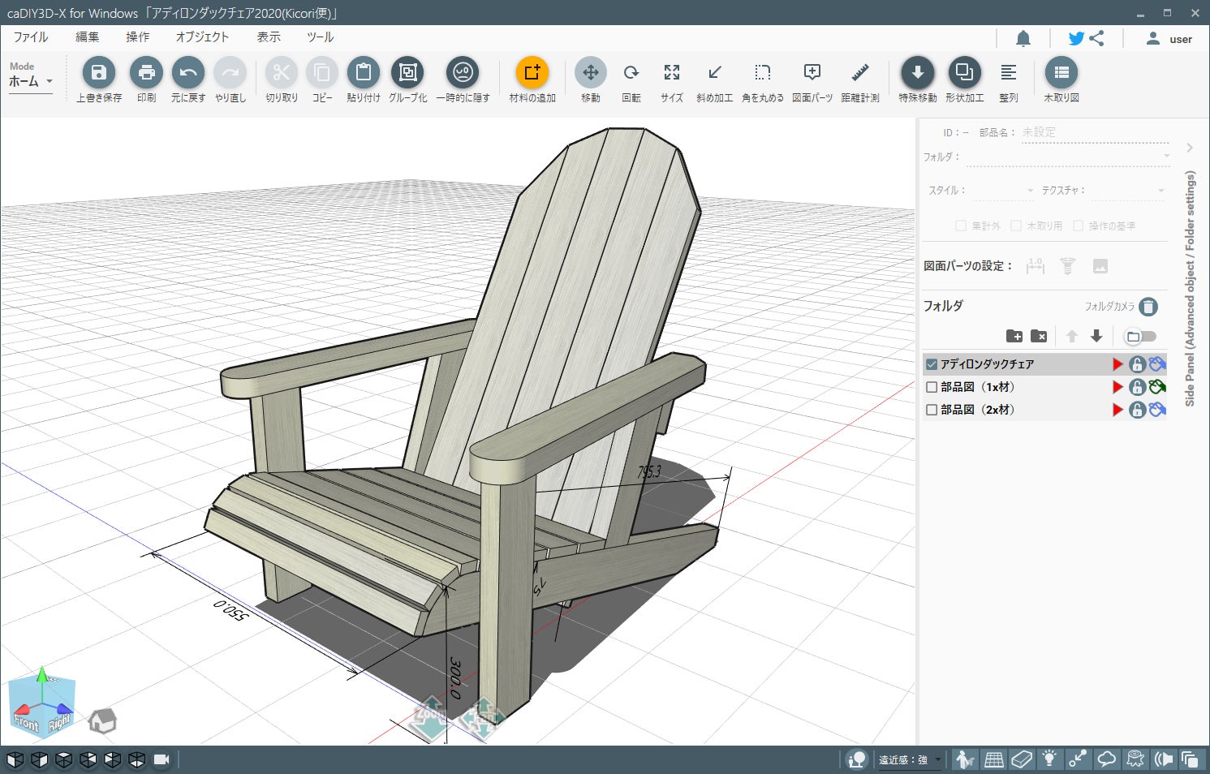Open the 距離計測 distance measure tool
Screen dimensions: 1210x774
click(x=859, y=73)
